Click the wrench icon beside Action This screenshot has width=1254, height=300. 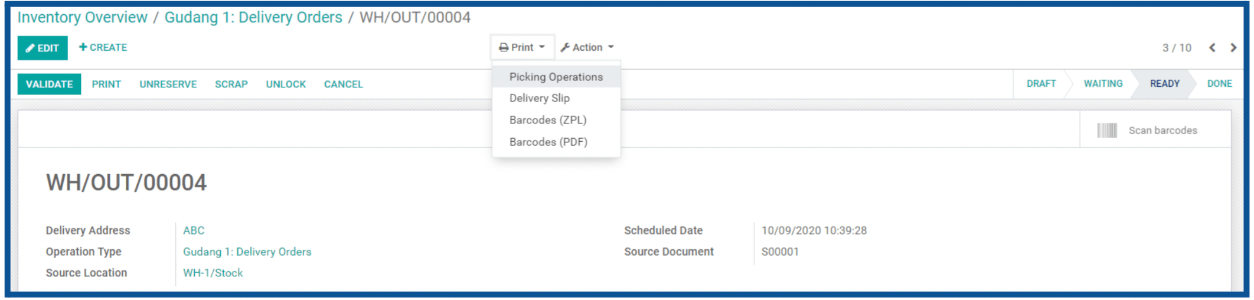pos(565,47)
